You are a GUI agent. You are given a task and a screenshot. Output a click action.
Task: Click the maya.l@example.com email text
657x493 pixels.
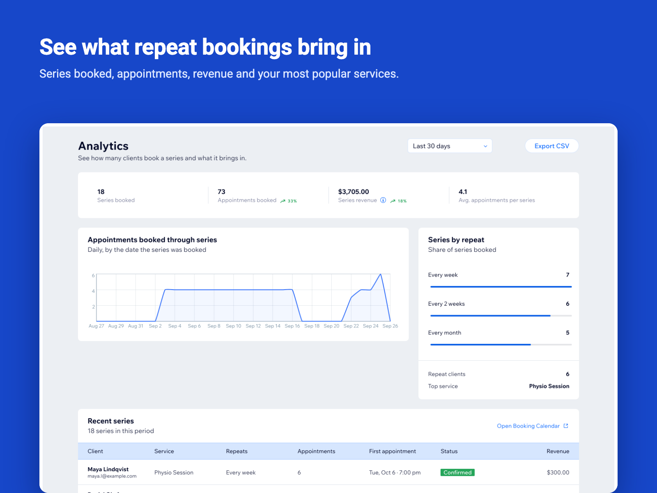112,476
